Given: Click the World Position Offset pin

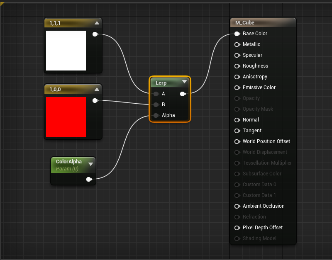Looking at the screenshot, I should click(x=237, y=141).
